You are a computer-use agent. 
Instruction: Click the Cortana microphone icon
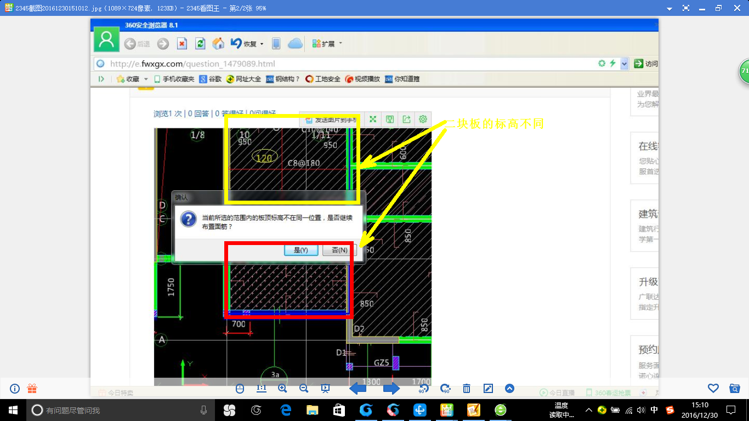pyautogui.click(x=203, y=410)
